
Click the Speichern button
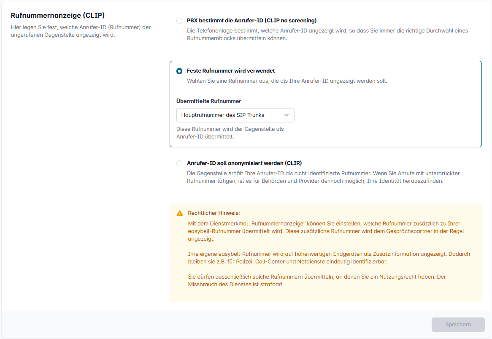[x=458, y=325]
